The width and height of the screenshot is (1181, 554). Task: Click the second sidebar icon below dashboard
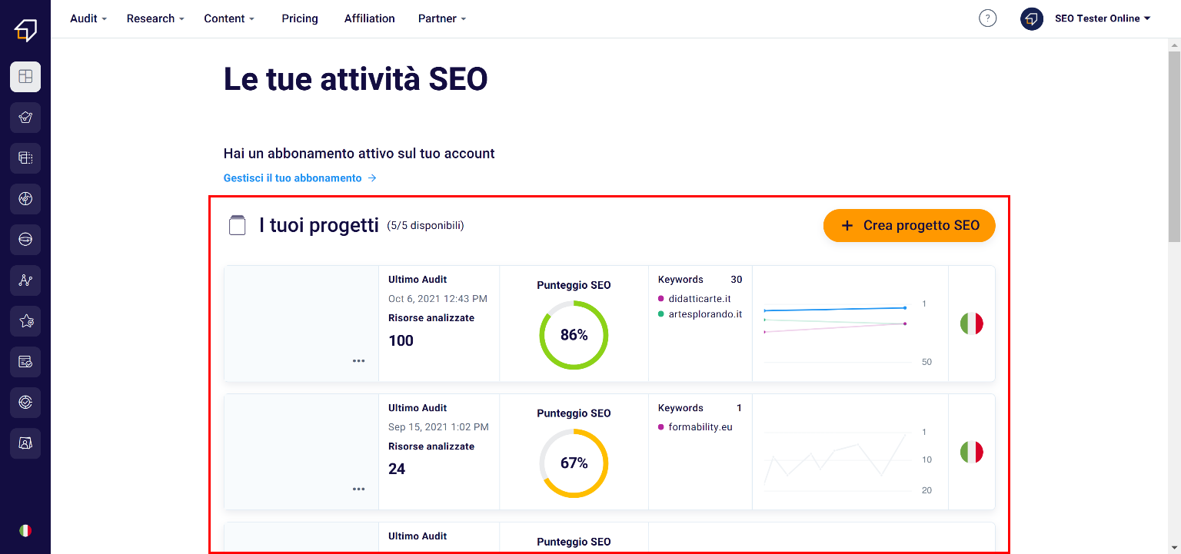[x=25, y=158]
